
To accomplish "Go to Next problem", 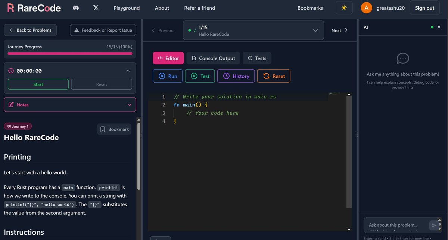I will pyautogui.click(x=340, y=31).
